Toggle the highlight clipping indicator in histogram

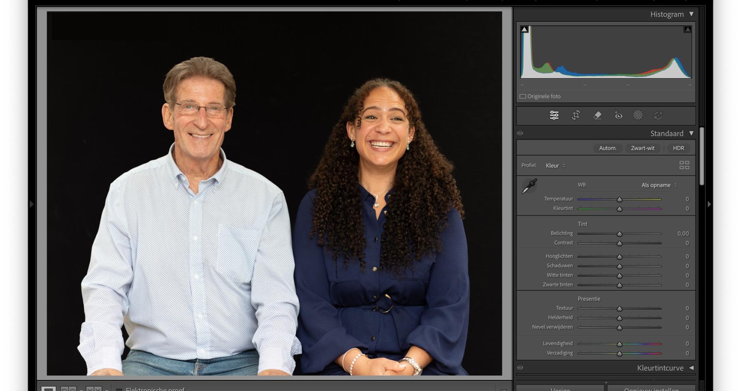pos(687,29)
